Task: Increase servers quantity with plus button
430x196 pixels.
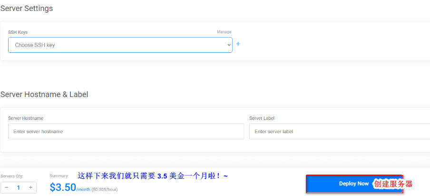Action: tap(30, 187)
